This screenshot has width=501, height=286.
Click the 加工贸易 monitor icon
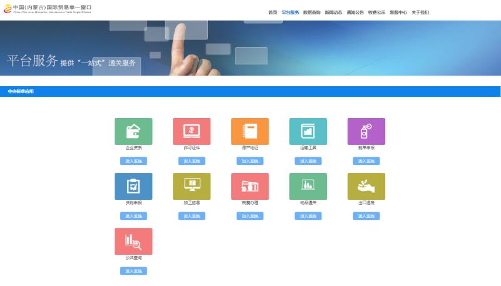(192, 186)
